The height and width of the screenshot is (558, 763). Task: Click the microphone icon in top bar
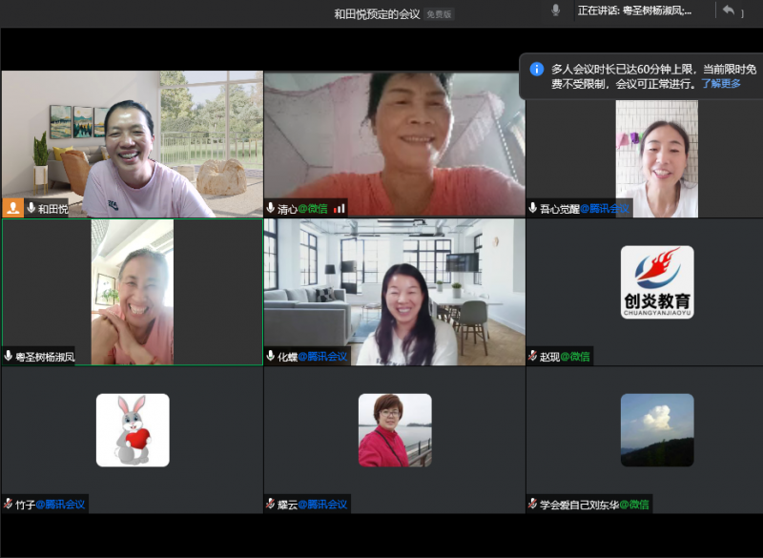tap(555, 10)
